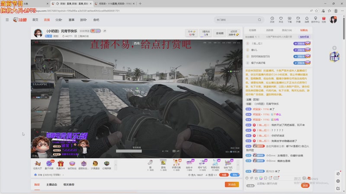Viewport: 346px width, 194px height.
Task: Switch to 活跃榜 tab
Action: (x=269, y=30)
